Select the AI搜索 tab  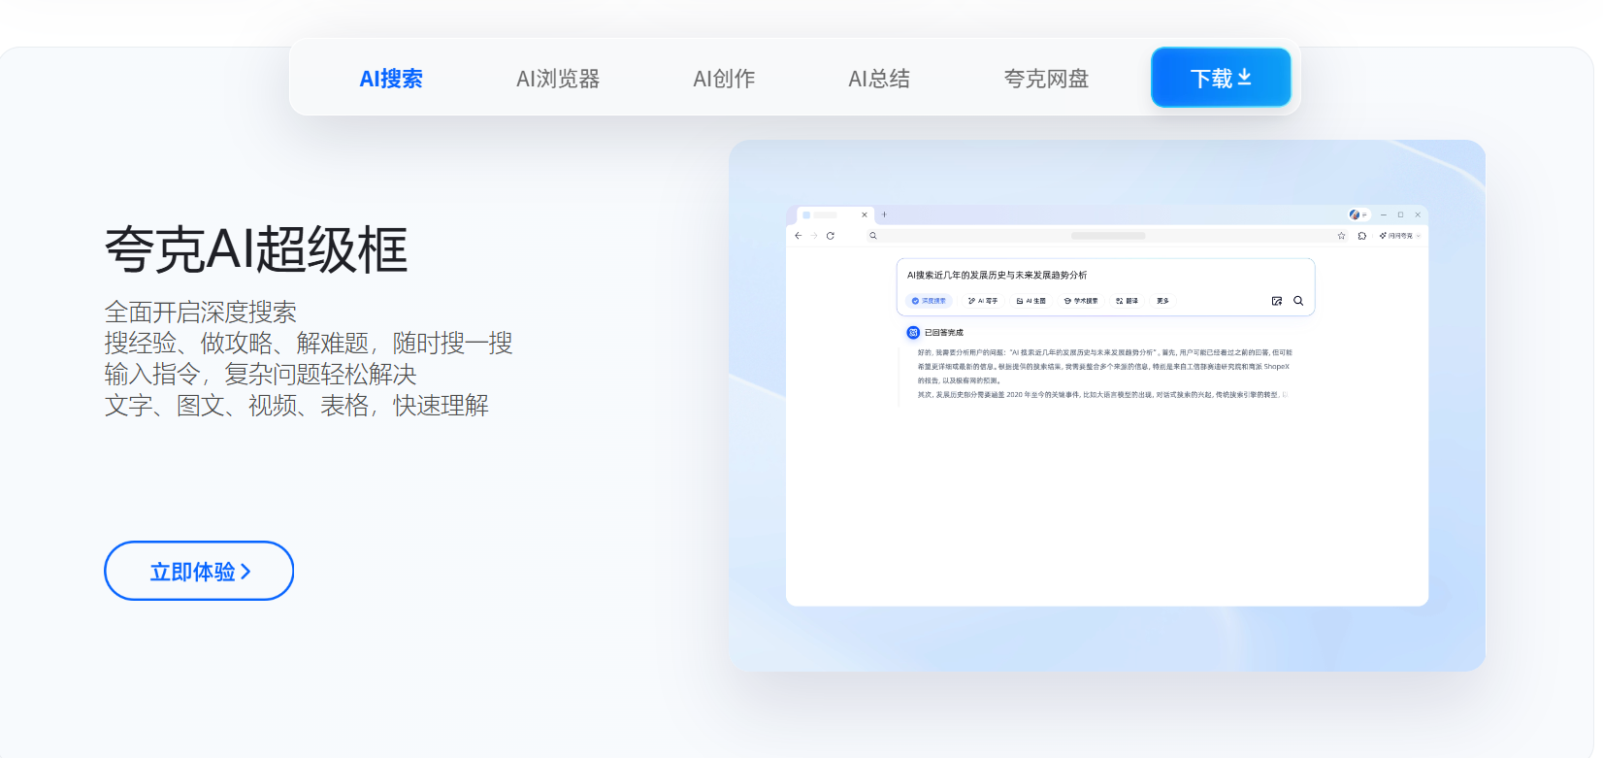(x=391, y=79)
